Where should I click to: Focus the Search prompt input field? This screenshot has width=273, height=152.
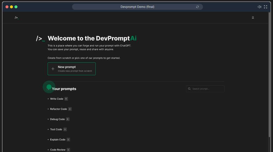coord(205,89)
